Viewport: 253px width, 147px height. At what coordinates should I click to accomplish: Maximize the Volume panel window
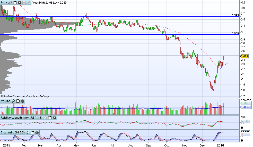point(18,101)
